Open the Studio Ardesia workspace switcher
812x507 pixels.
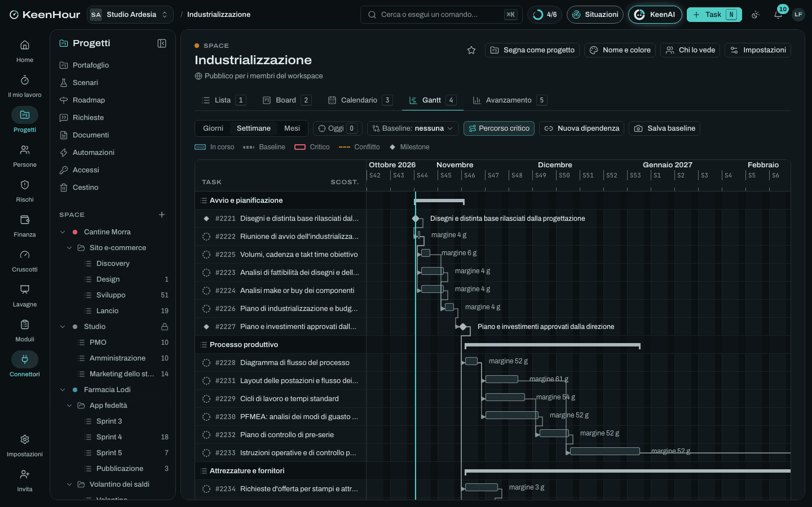point(130,15)
